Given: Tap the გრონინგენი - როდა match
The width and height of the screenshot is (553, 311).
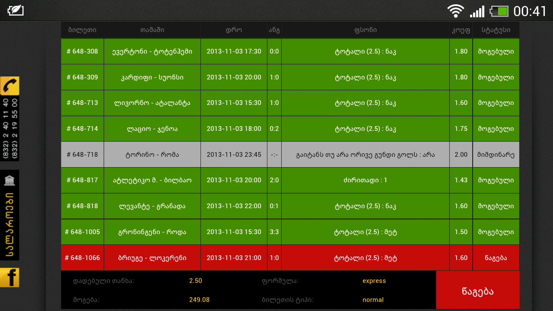Looking at the screenshot, I should pyautogui.click(x=152, y=232).
